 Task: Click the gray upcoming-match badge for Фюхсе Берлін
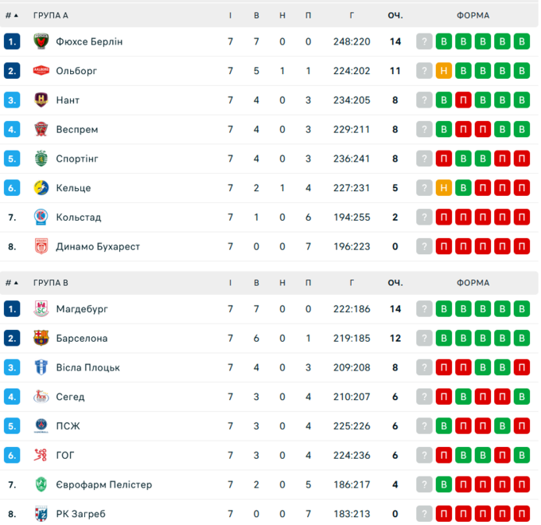(x=425, y=41)
